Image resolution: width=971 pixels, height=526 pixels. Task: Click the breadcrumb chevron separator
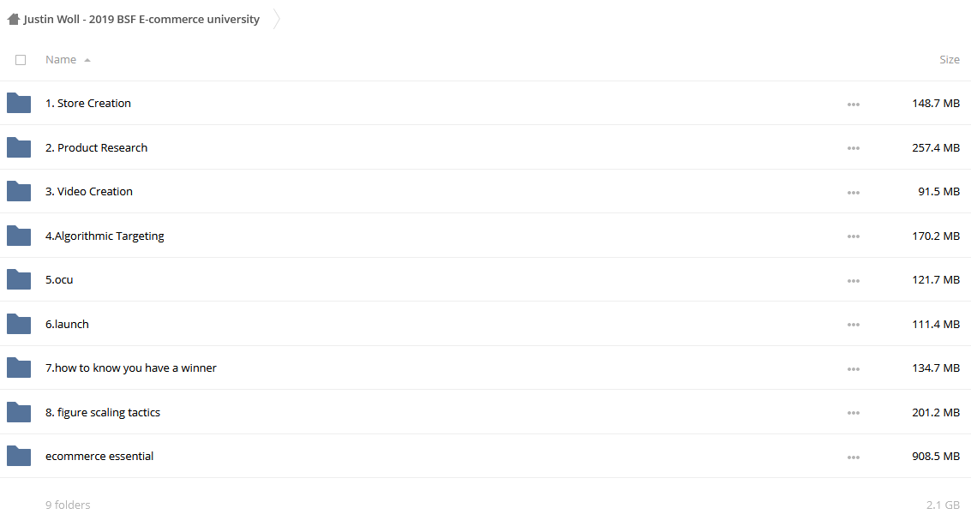click(277, 19)
